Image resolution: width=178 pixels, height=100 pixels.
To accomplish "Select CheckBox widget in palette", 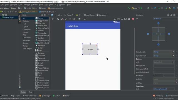I will pos(42,23).
